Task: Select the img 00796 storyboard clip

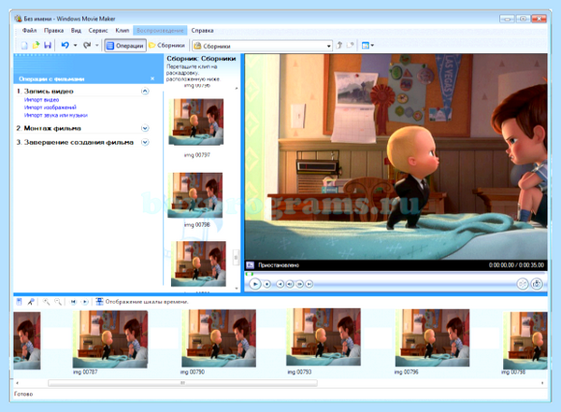Action: (x=432, y=338)
